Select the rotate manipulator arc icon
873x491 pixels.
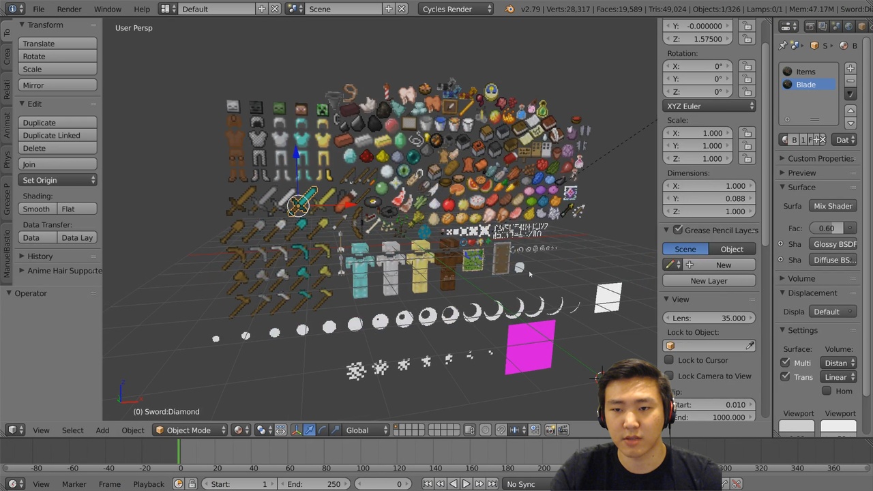[x=322, y=430]
